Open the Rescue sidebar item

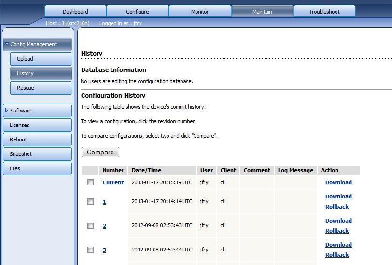(x=41, y=88)
